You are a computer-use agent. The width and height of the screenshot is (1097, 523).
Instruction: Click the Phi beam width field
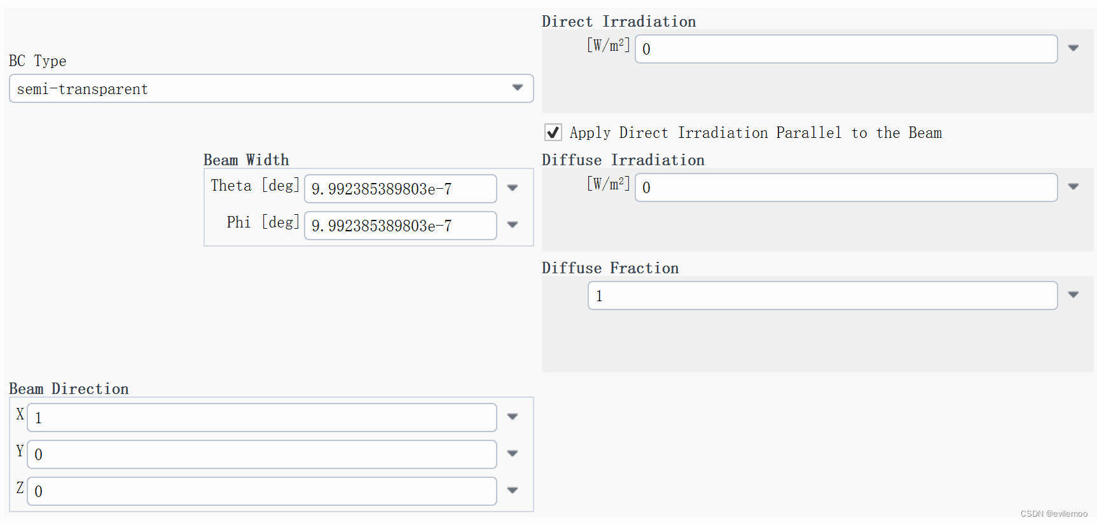click(400, 226)
